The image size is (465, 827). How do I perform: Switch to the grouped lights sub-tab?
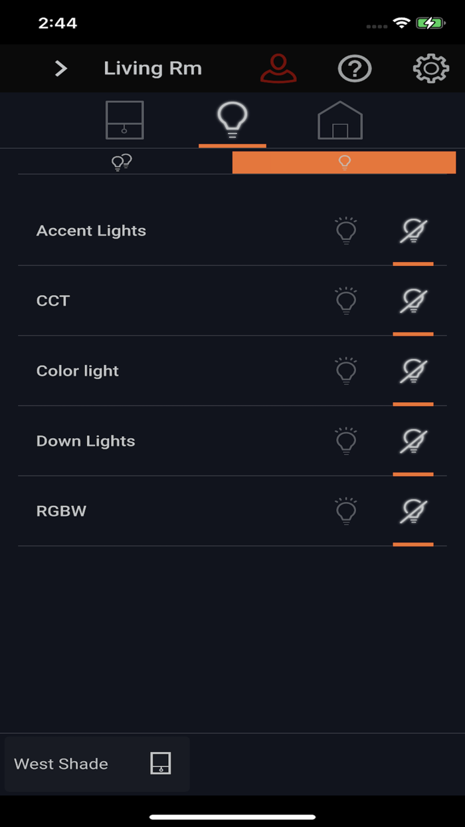pos(124,162)
